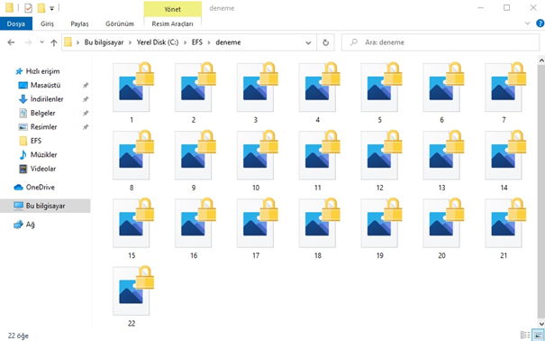Screen dimensions: 545x341
Task: Expand the ribbon with chevron
Action: (x=528, y=23)
